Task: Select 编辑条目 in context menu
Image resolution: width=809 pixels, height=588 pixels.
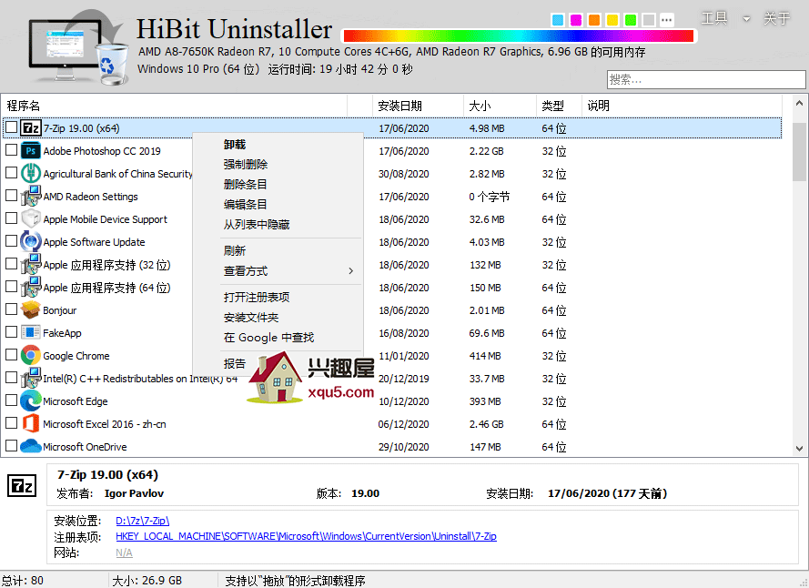Action: (x=278, y=205)
